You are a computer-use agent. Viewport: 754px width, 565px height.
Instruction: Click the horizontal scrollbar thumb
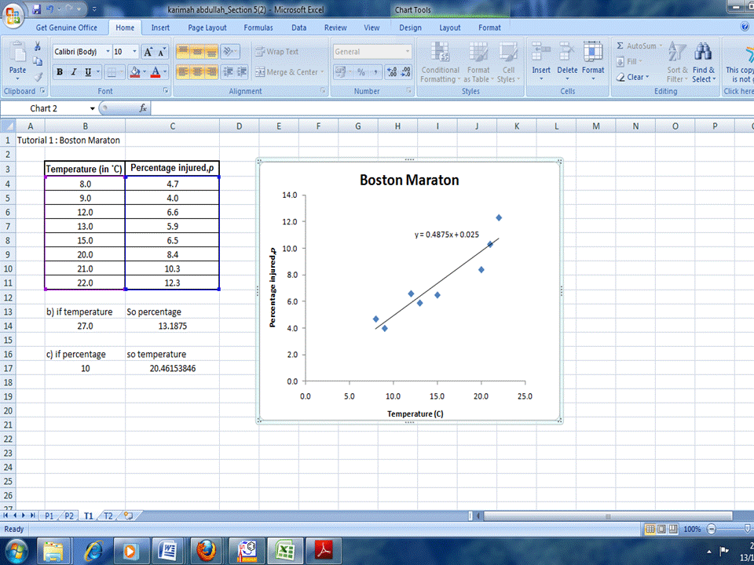coord(608,516)
